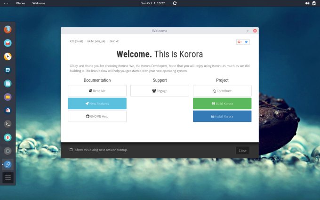This screenshot has height=200, width=320.
Task: Launch the terminal from the dock
Action: coord(8,124)
